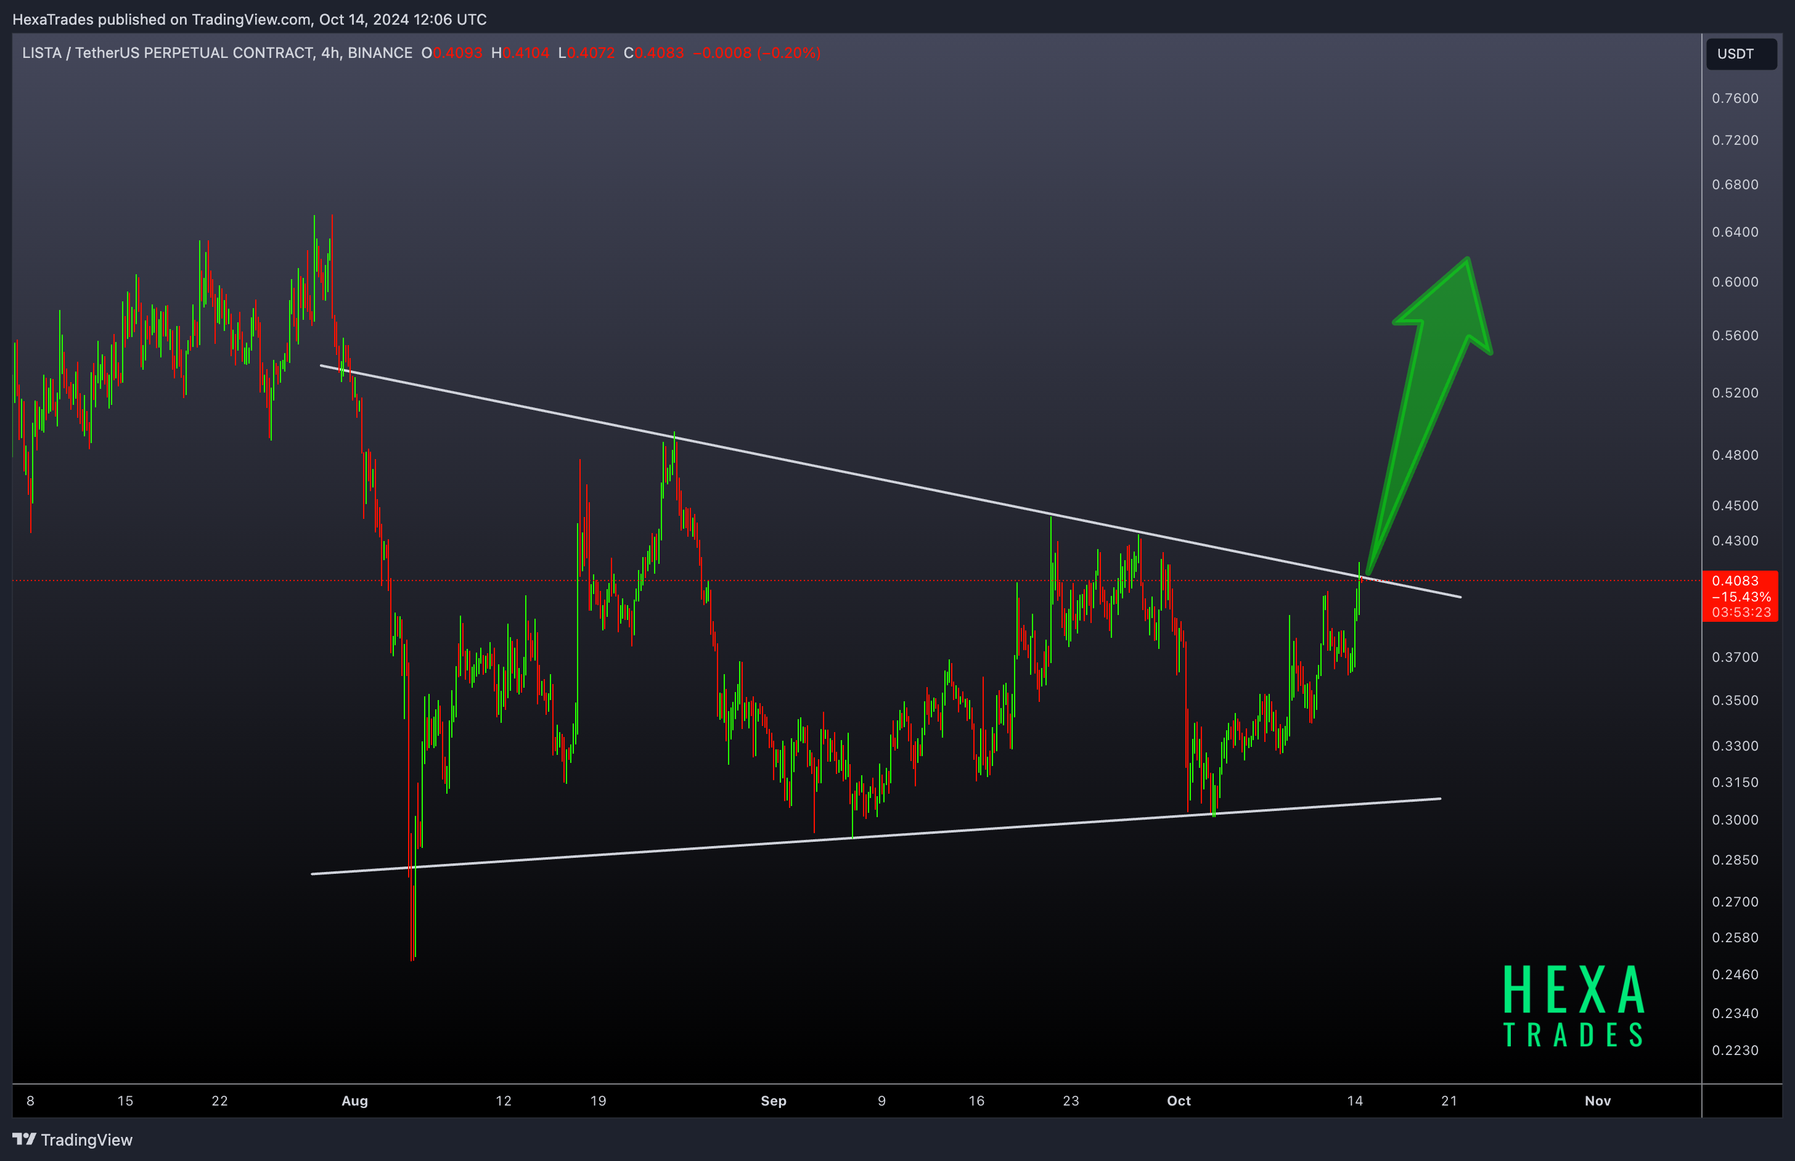The image size is (1795, 1161).
Task: Click the Aug label on time axis
Action: click(354, 1101)
